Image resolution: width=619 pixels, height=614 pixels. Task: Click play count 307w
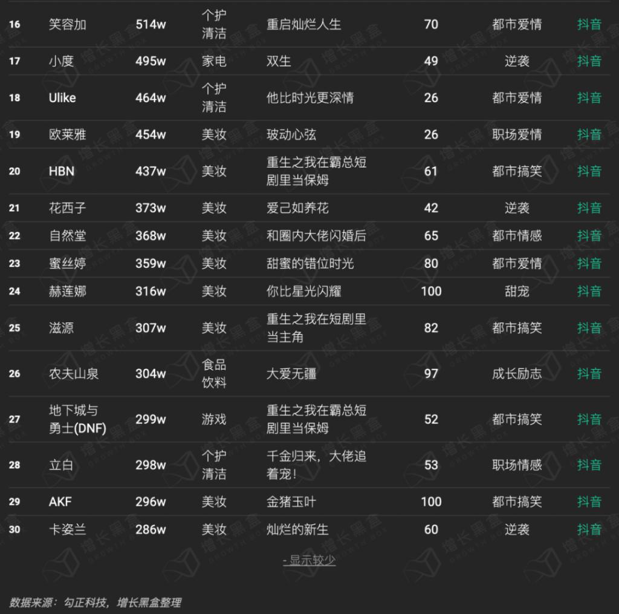[x=151, y=328]
